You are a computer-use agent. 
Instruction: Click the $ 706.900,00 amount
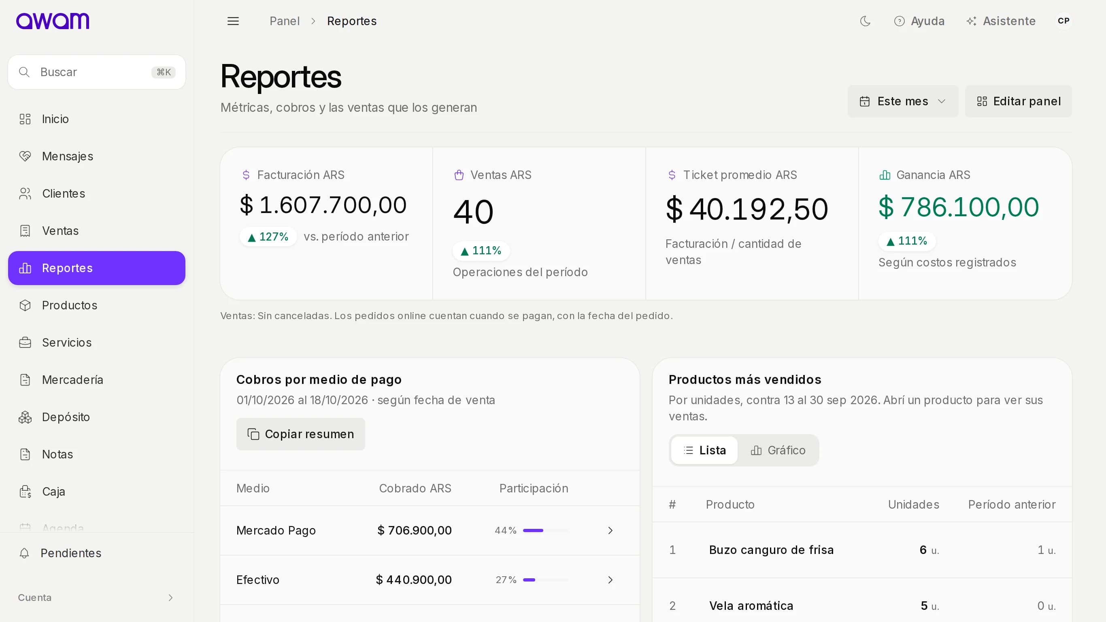pyautogui.click(x=414, y=530)
